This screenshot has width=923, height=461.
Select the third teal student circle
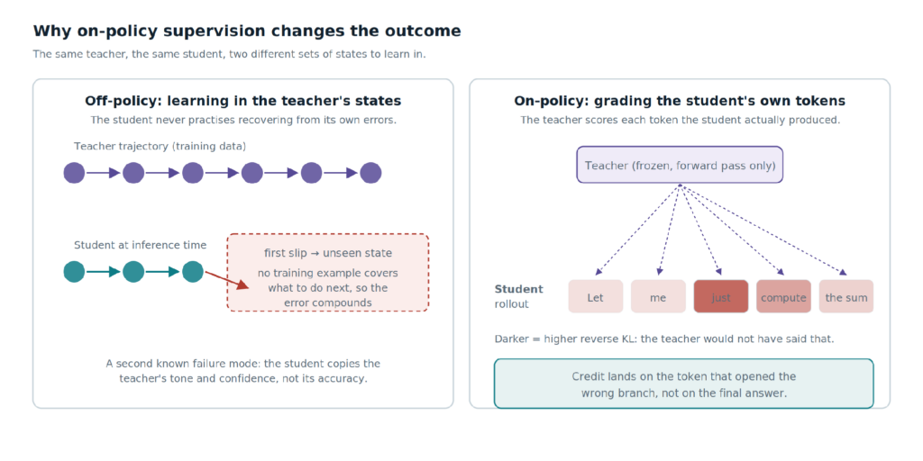click(x=193, y=272)
